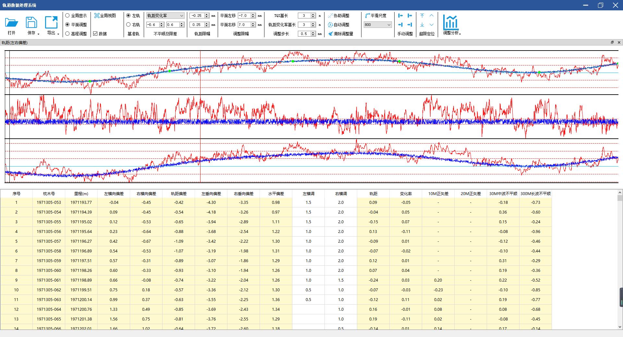
Task: Open the 平滑尺度 800 dropdown
Action: [378, 25]
